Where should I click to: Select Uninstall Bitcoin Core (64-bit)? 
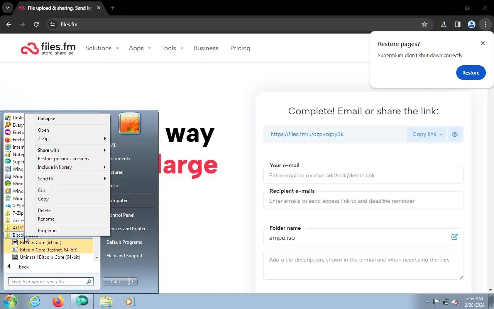(x=48, y=257)
